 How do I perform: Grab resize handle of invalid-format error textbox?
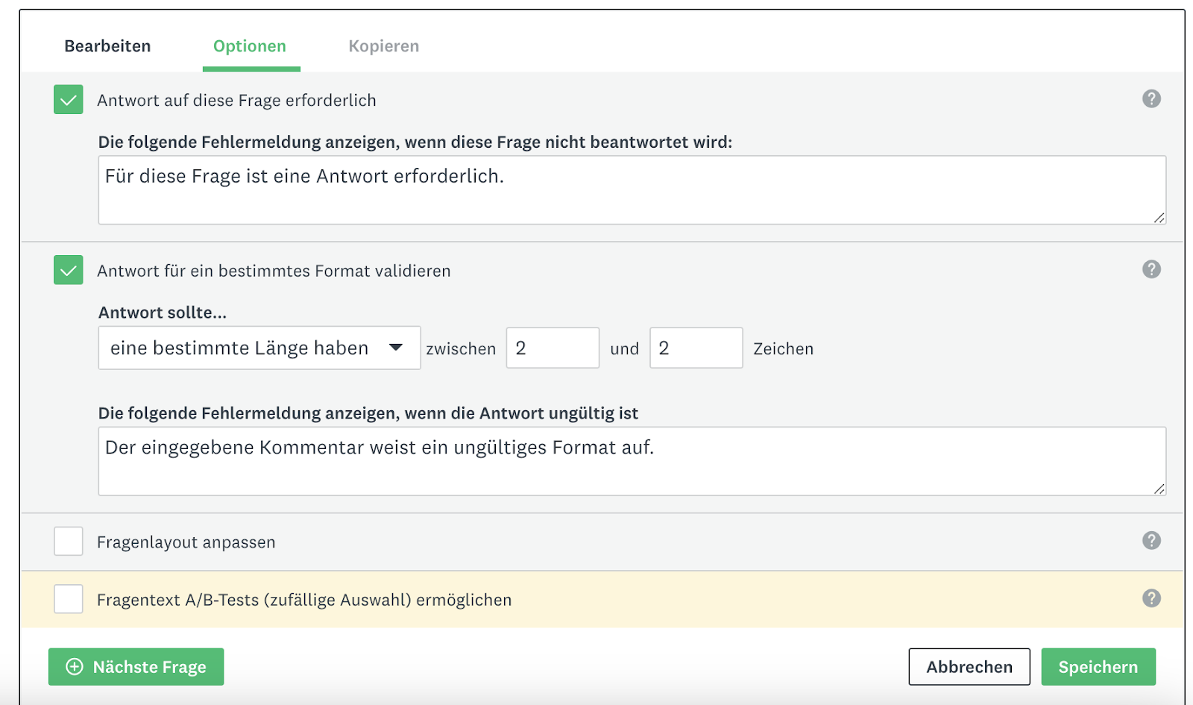pos(1159,489)
